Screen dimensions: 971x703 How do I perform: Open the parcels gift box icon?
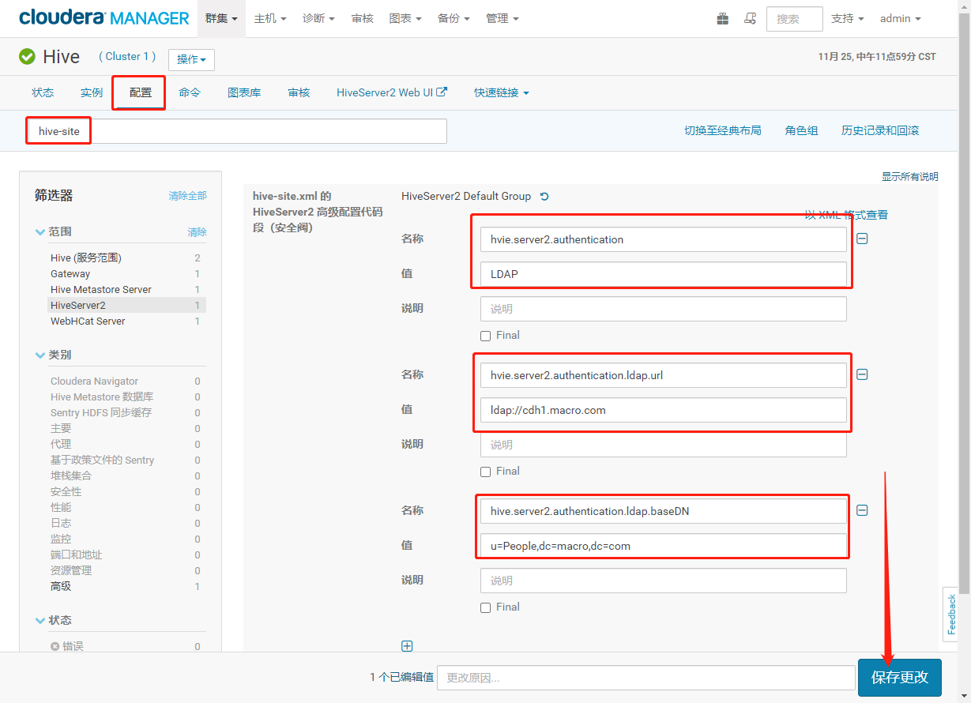pos(723,18)
